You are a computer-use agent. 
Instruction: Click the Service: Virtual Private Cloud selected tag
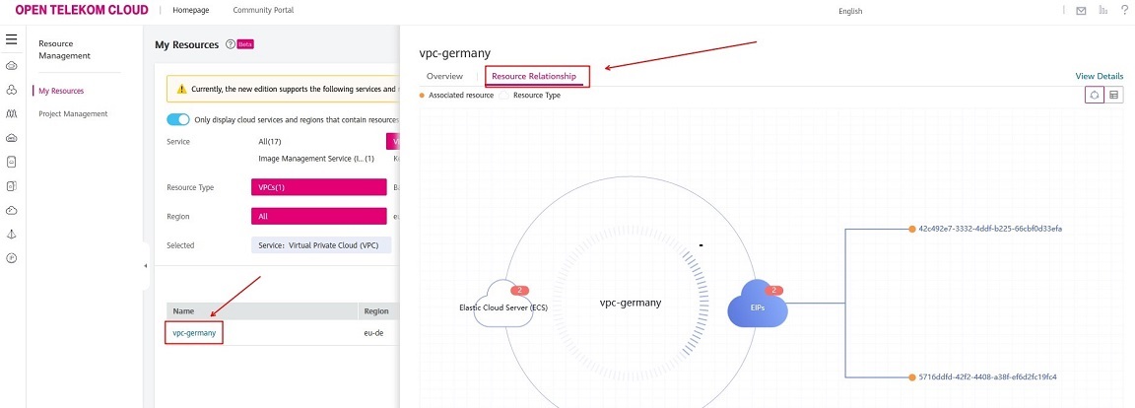pos(320,245)
